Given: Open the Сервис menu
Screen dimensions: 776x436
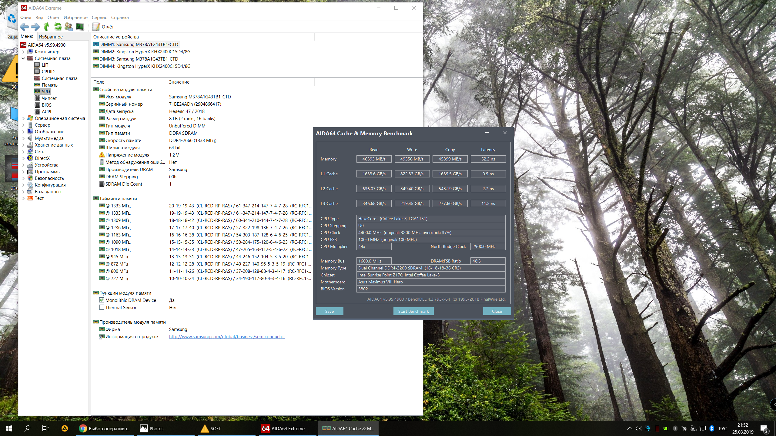Looking at the screenshot, I should (99, 18).
